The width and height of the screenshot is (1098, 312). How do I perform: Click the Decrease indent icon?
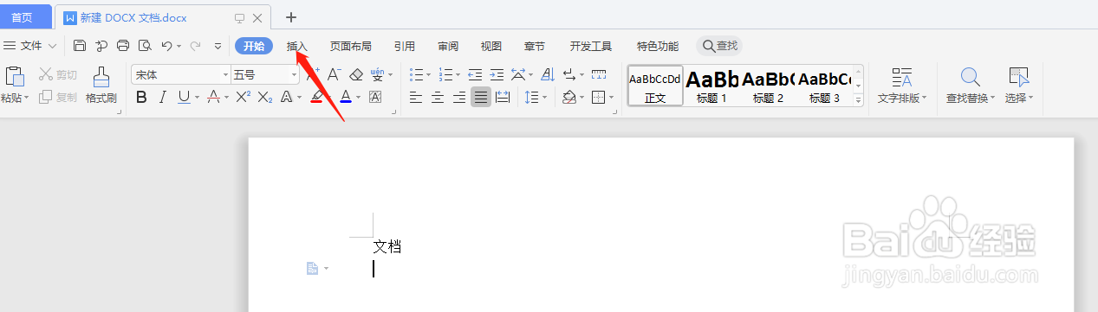(475, 75)
